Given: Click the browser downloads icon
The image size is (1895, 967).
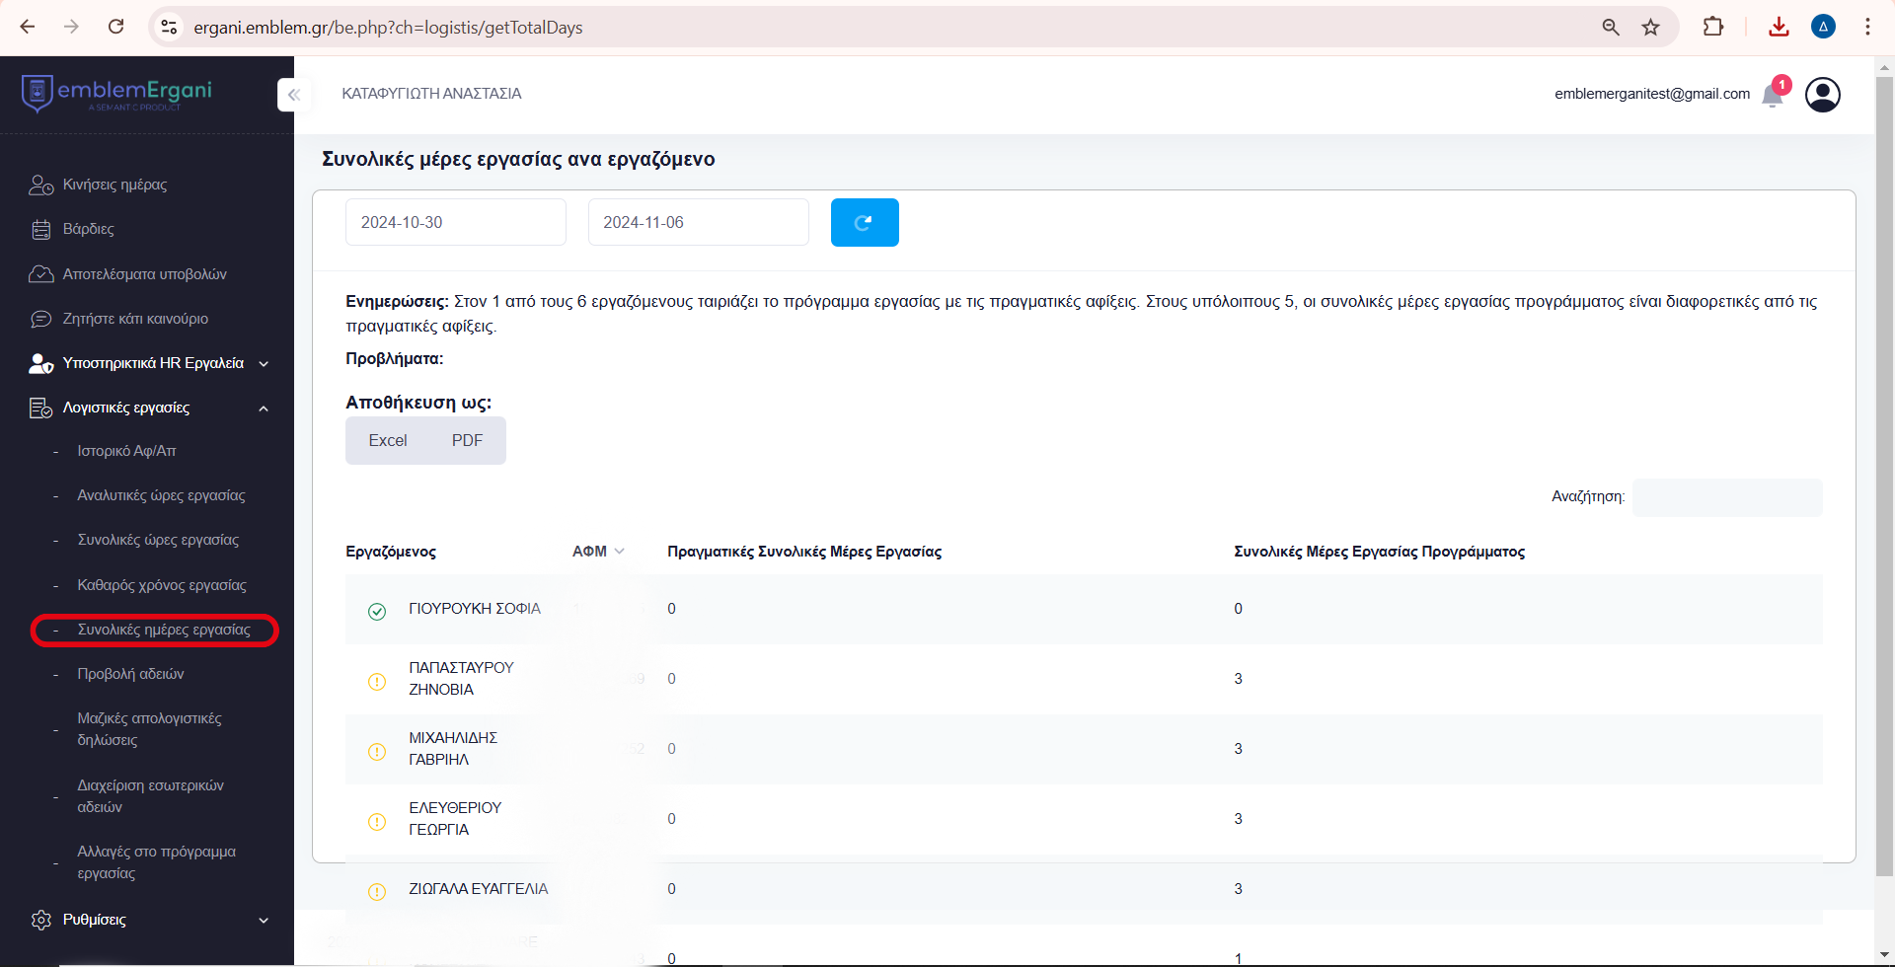Looking at the screenshot, I should point(1779,27).
